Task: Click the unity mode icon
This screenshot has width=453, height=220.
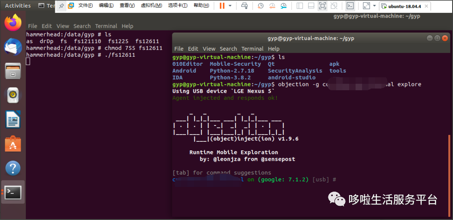Action: point(334,6)
